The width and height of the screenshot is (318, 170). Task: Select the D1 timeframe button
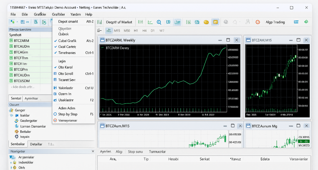click(x=152, y=31)
